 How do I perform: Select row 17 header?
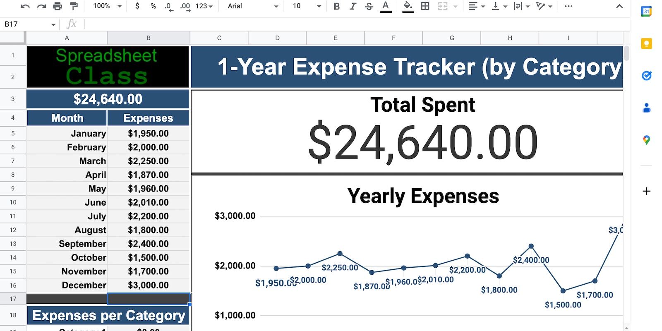[13, 299]
